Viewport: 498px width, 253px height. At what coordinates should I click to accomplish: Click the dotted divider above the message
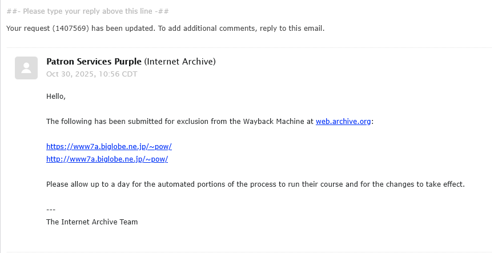pyautogui.click(x=249, y=47)
